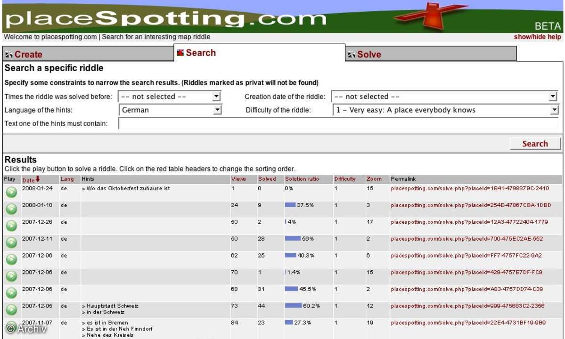Screen dimensions: 565x339
Task: Open the Solve tab
Action: pyautogui.click(x=431, y=54)
